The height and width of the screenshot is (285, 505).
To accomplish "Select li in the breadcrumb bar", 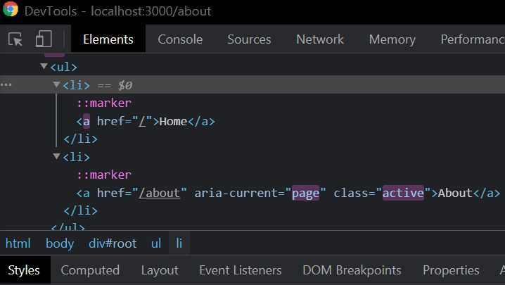I will pyautogui.click(x=179, y=243).
